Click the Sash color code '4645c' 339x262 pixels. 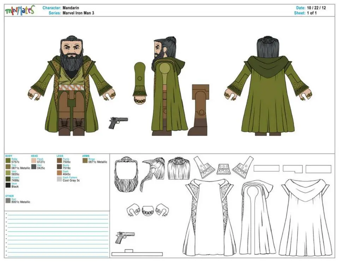tap(67, 174)
